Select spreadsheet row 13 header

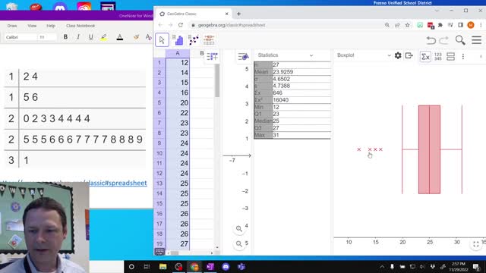point(159,184)
